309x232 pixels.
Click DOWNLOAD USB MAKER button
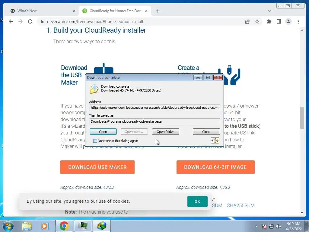point(97,167)
